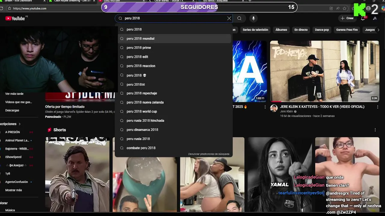Open Música in the Explorar section
The height and width of the screenshot is (216, 385).
(x=10, y=210)
